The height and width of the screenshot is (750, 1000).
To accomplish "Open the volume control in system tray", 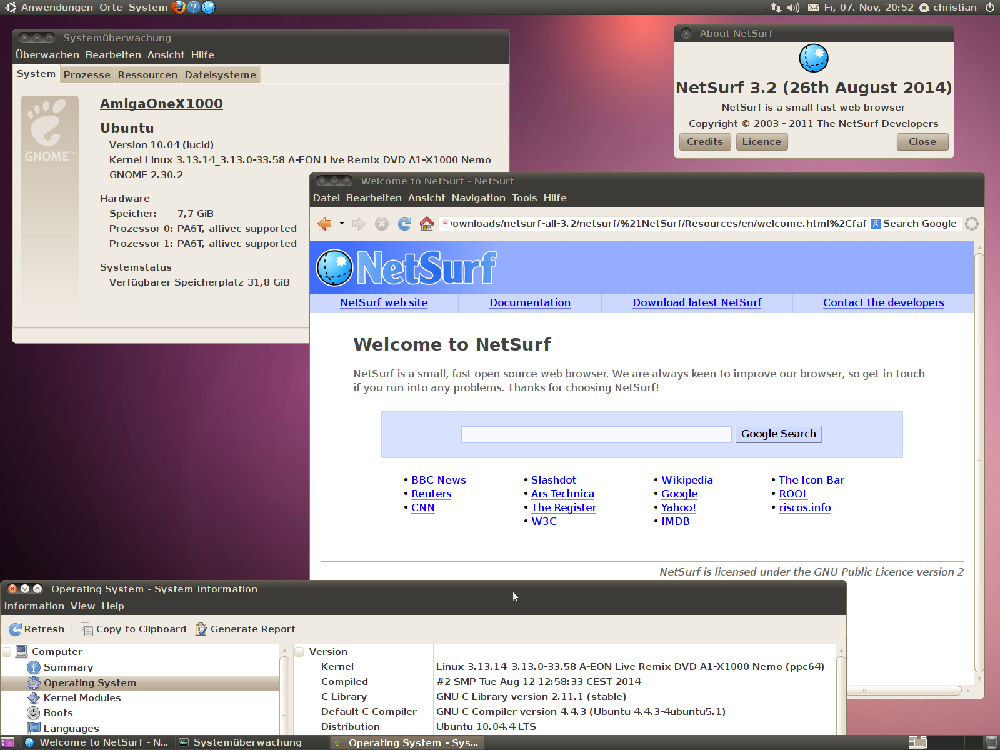I will point(793,7).
